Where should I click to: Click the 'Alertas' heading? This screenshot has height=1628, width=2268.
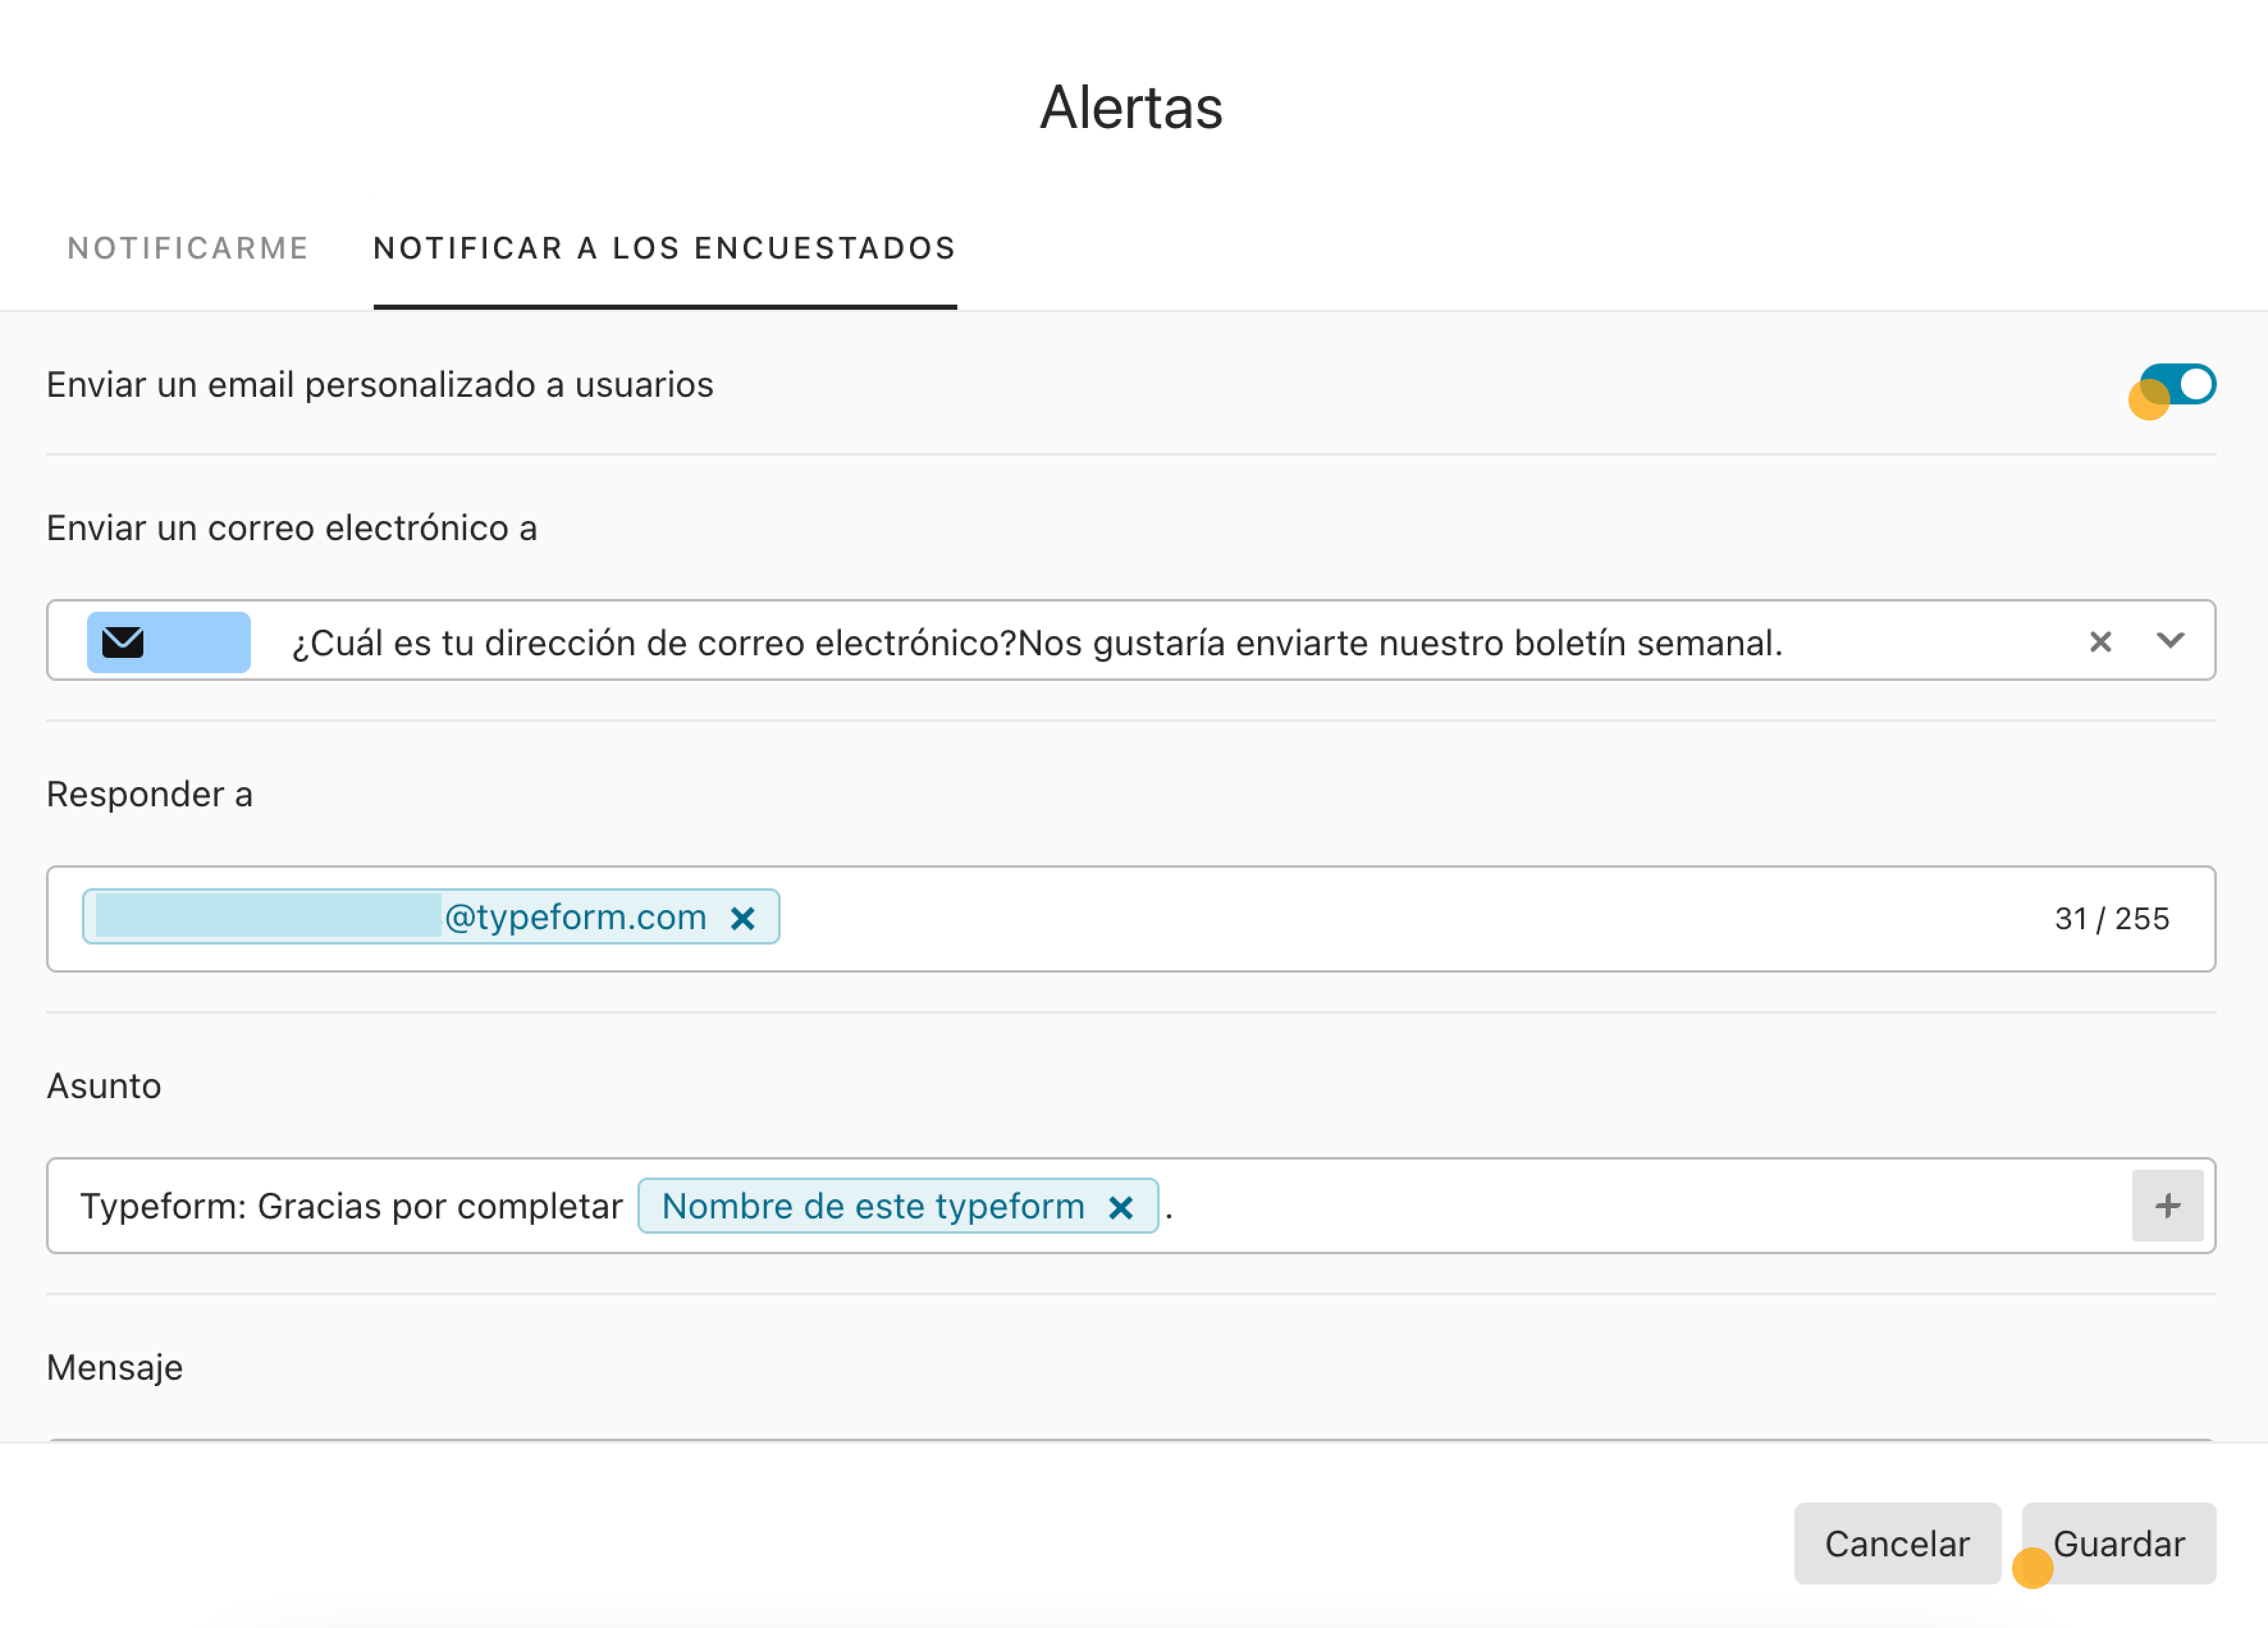click(x=1131, y=107)
